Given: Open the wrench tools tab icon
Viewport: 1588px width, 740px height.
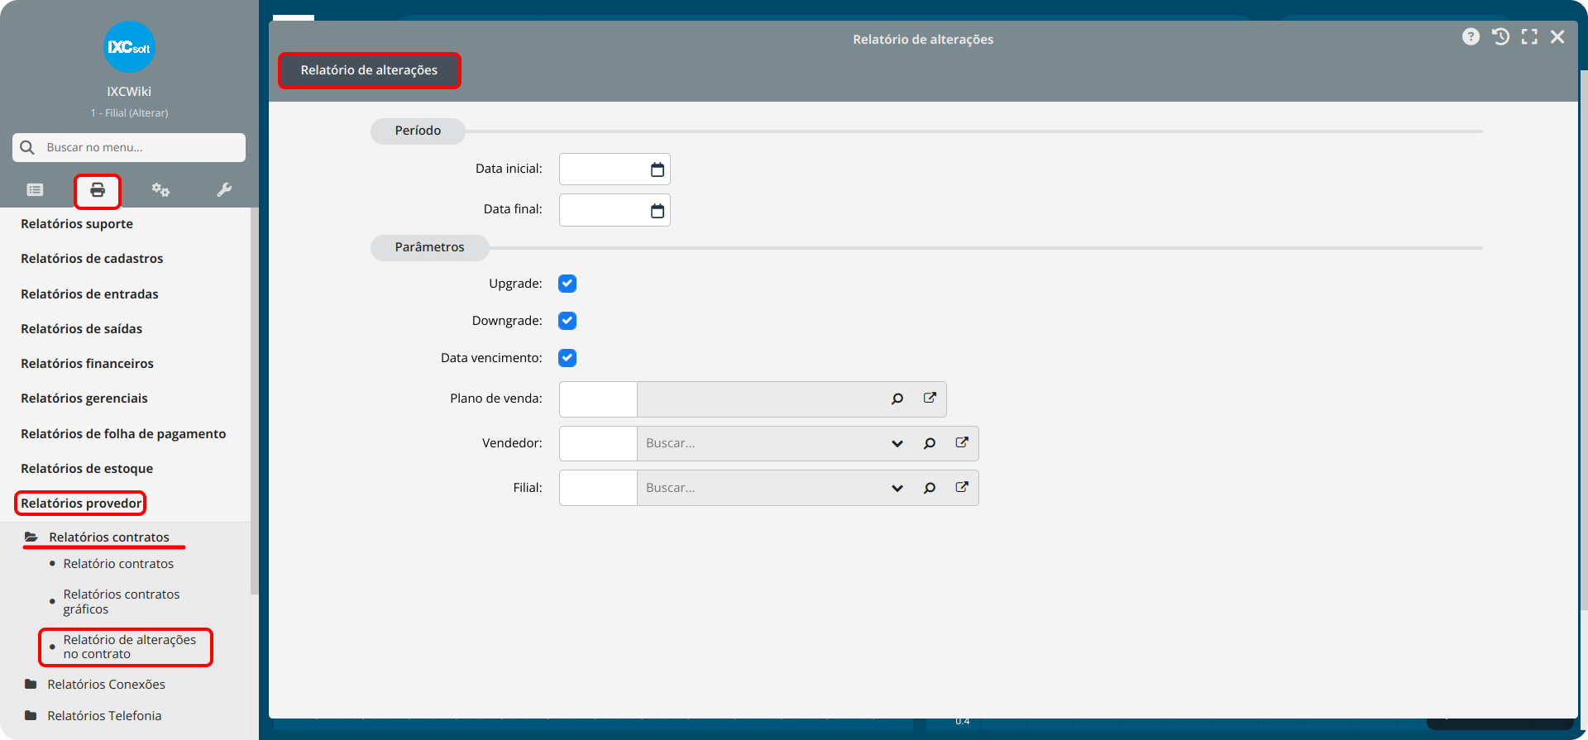Looking at the screenshot, I should [x=224, y=190].
